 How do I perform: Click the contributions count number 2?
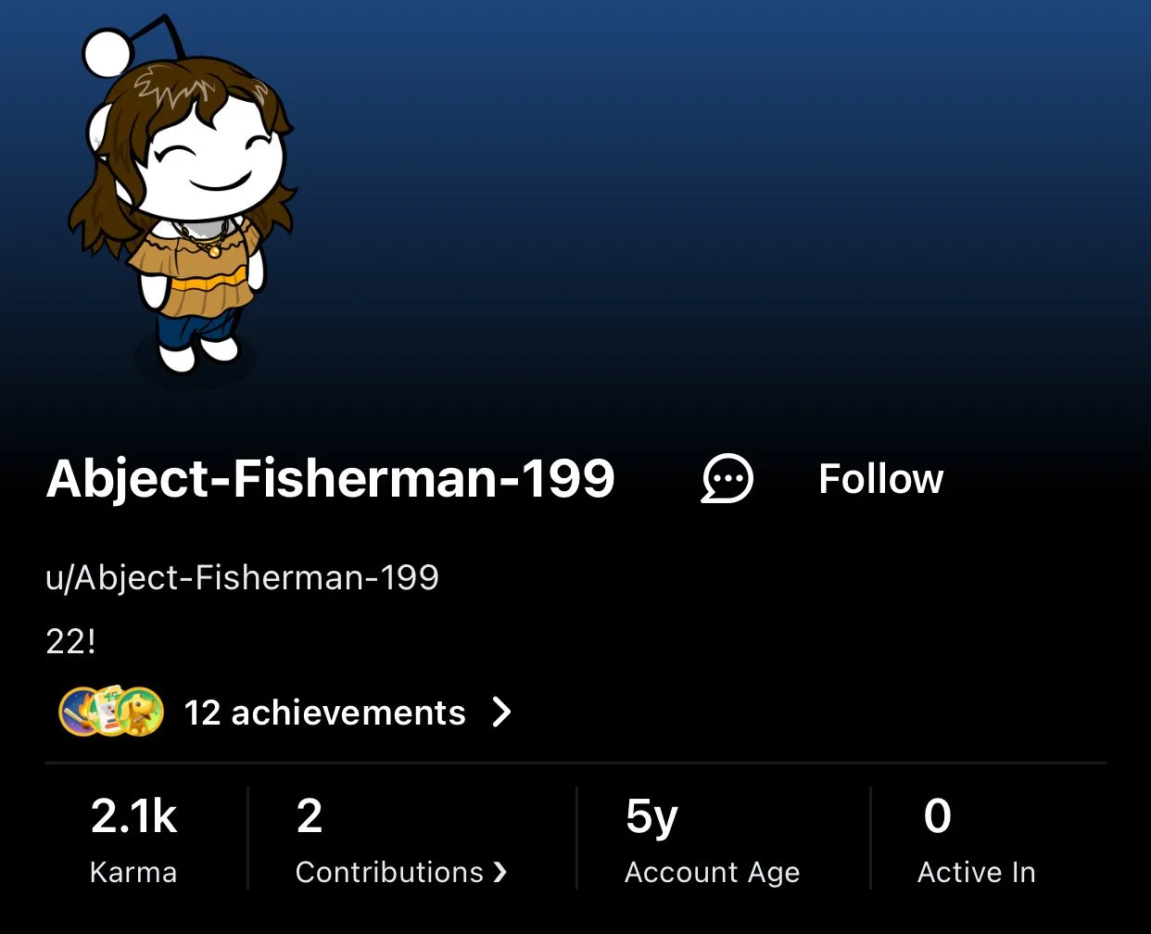click(x=310, y=816)
